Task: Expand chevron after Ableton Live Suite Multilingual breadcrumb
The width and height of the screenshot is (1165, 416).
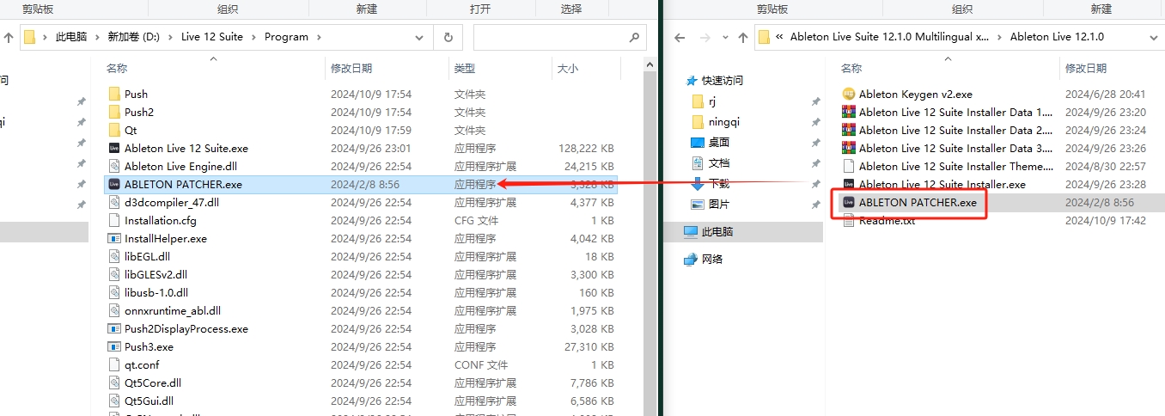Action: pyautogui.click(x=999, y=37)
